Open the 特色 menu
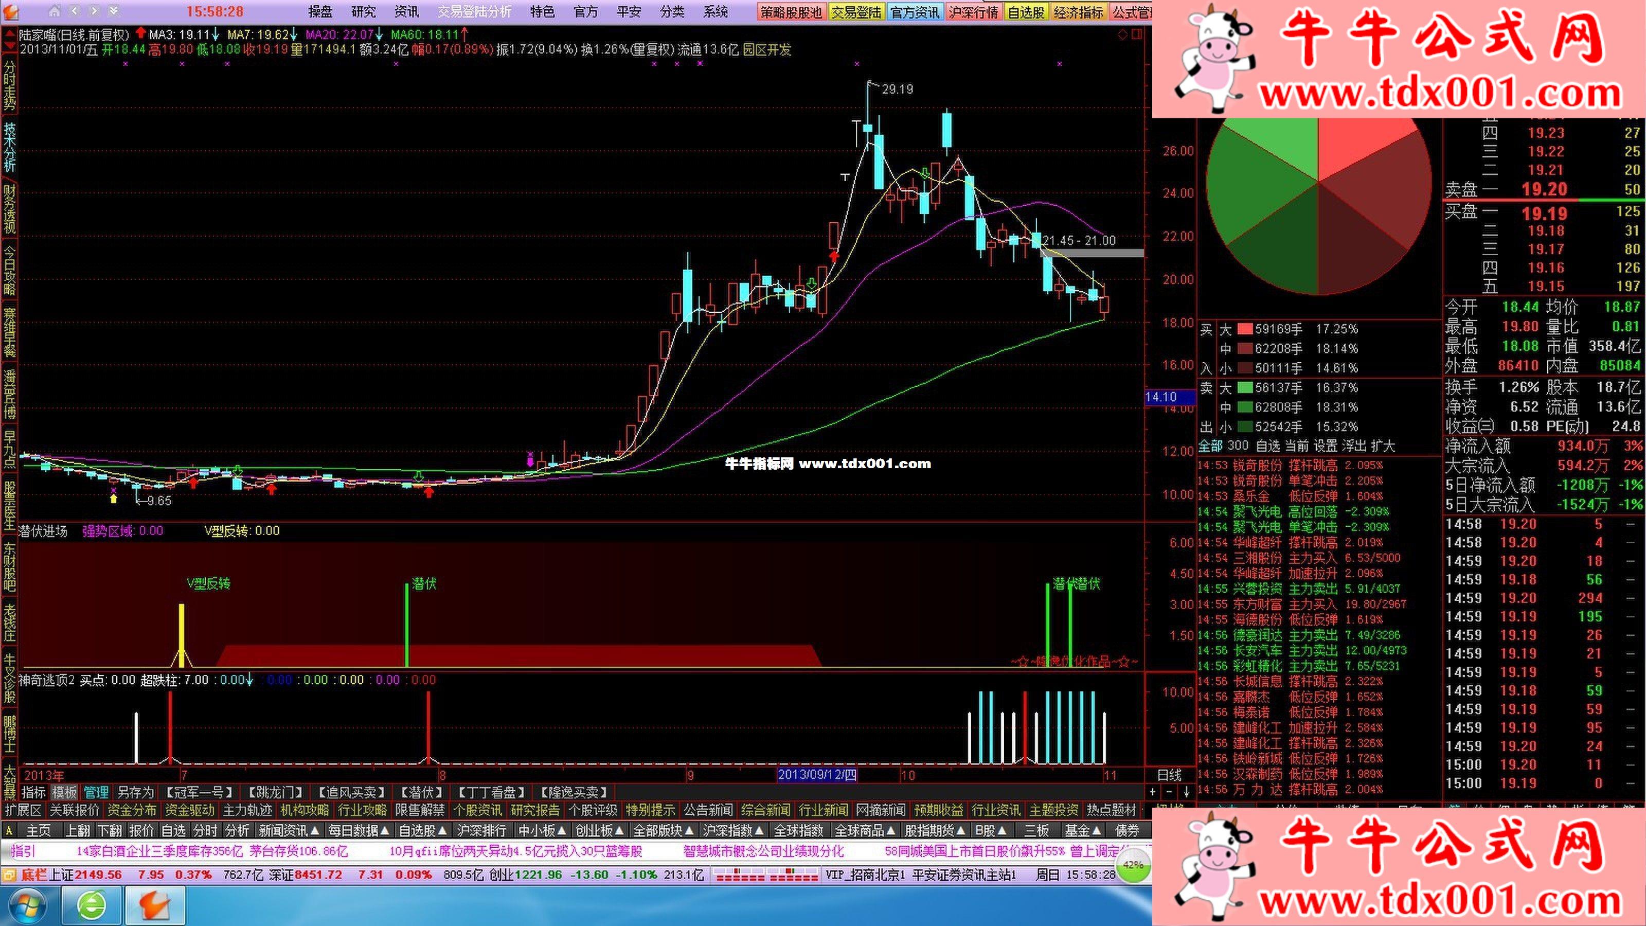 pos(543,11)
